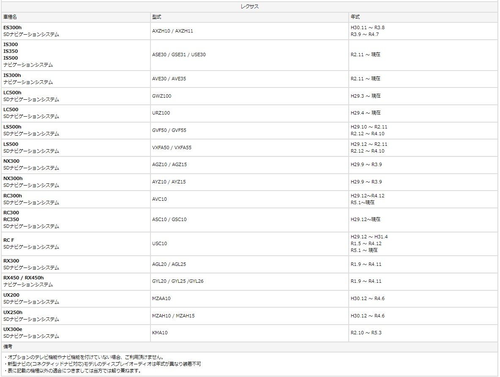Click the UX300e model name
This screenshot has width=500, height=377.
[x=13, y=330]
